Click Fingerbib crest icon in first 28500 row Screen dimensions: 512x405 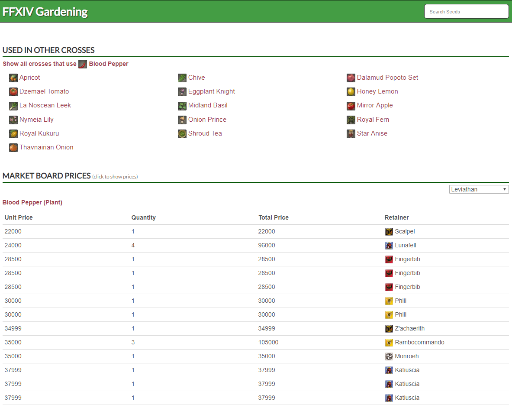pyautogui.click(x=389, y=259)
